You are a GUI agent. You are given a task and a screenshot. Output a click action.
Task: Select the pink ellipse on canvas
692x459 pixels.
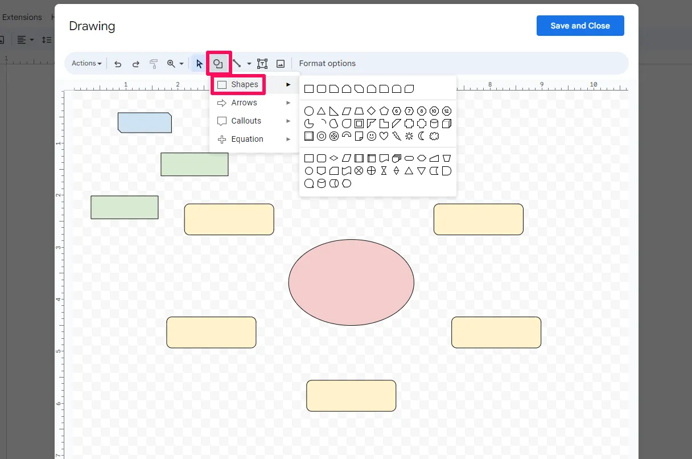(351, 282)
